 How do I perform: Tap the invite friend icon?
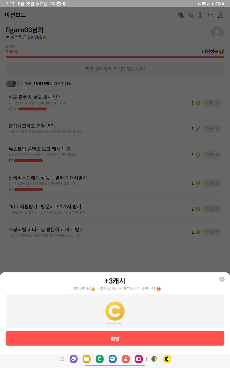click(x=201, y=15)
